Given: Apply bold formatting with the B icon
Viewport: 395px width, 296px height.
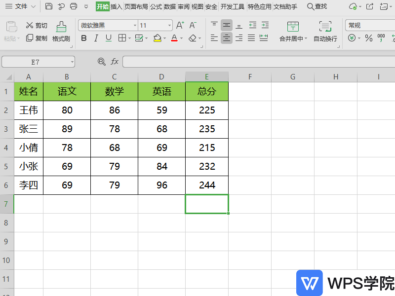Looking at the screenshot, I should click(x=83, y=38).
